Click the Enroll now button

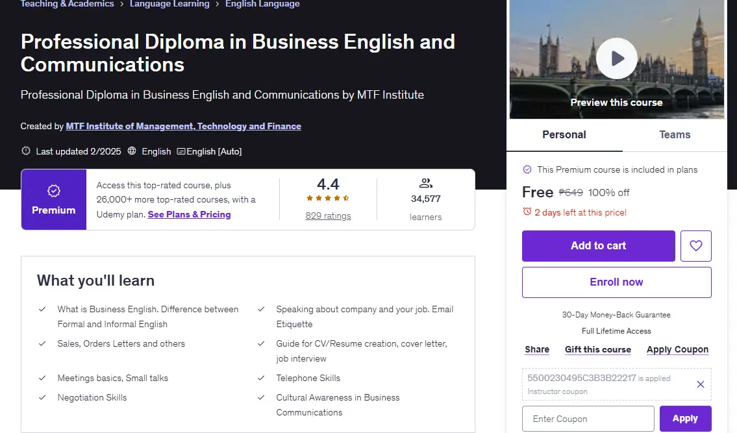click(x=617, y=282)
